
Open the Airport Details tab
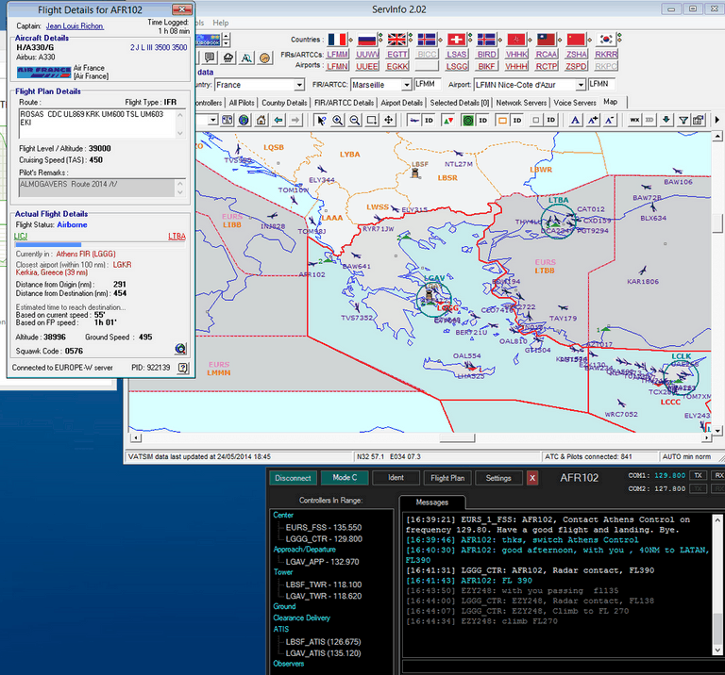(x=401, y=103)
